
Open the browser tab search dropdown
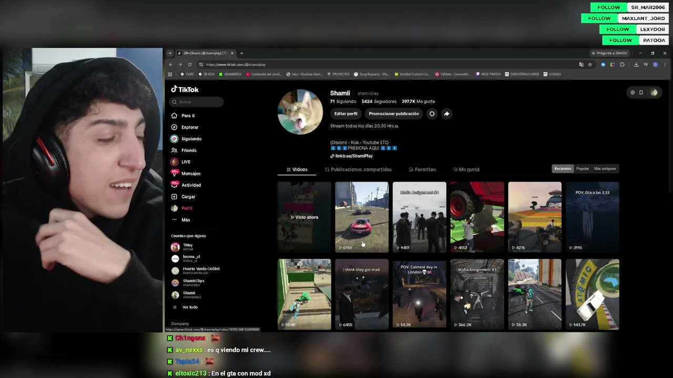click(x=169, y=53)
